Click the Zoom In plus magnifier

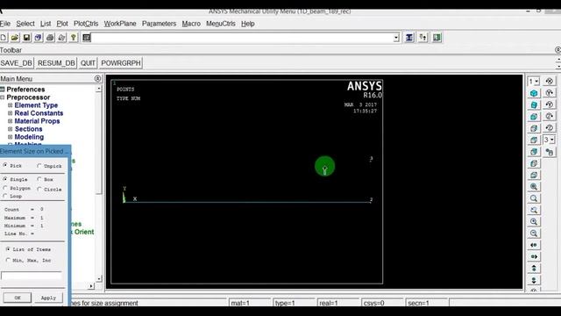coord(534,222)
